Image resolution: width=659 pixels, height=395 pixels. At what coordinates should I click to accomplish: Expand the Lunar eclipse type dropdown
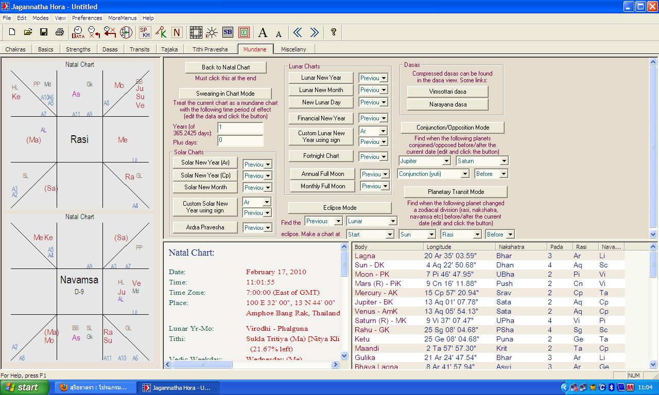pos(393,221)
